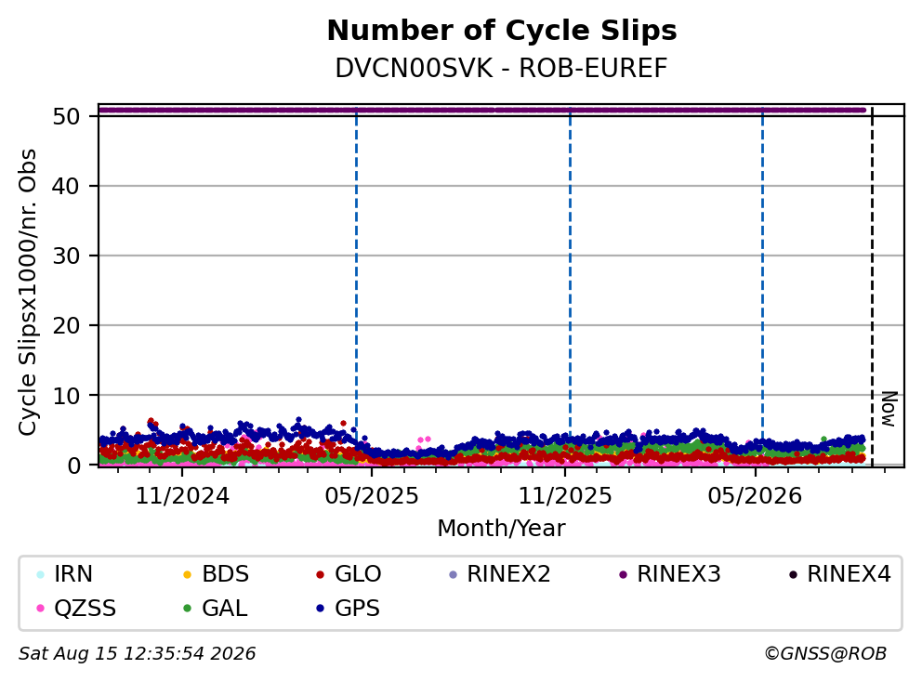Click the blue dashed line near 05/2025

[x=356, y=270]
